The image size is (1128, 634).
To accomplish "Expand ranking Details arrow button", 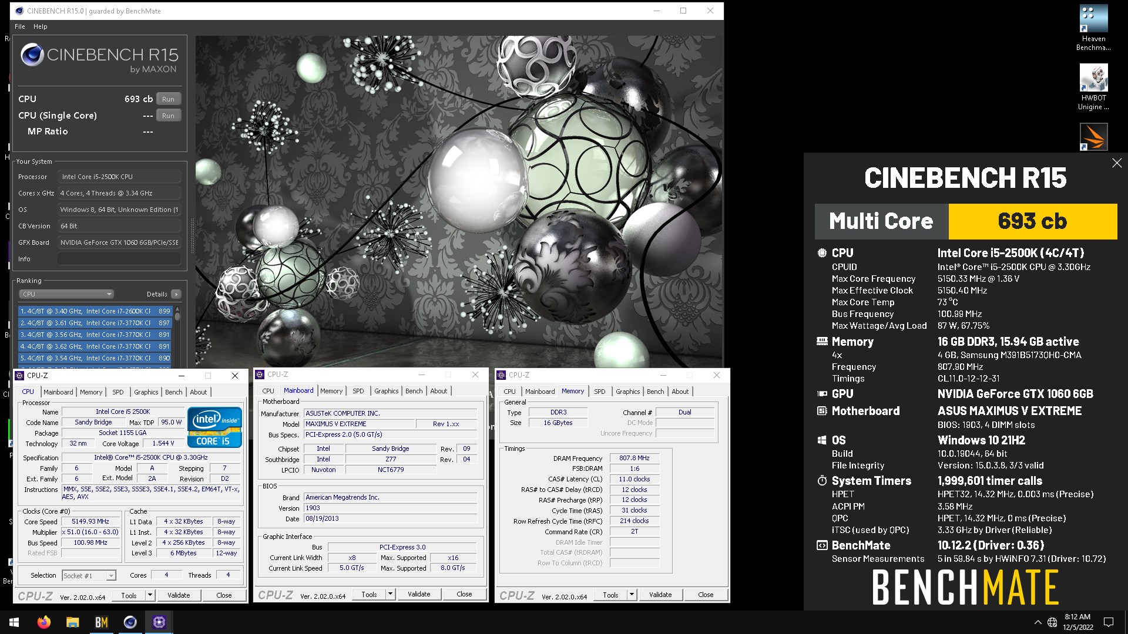I will click(x=176, y=294).
